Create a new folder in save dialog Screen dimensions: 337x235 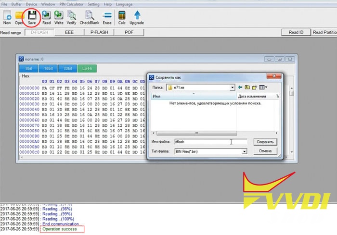pos(255,87)
